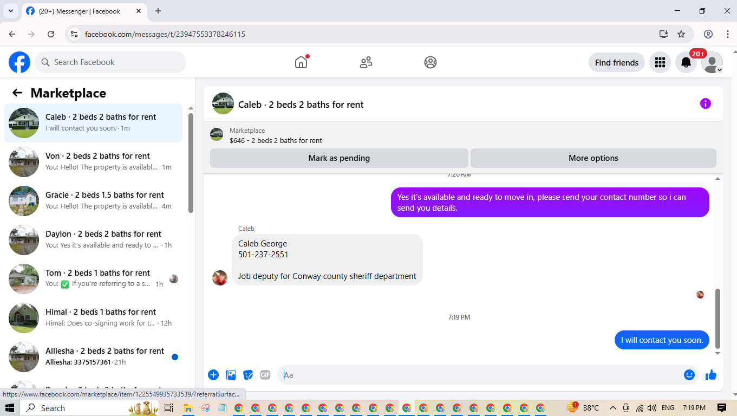The height and width of the screenshot is (416, 737).
Task: Open the volume control in tray
Action: click(x=651, y=408)
